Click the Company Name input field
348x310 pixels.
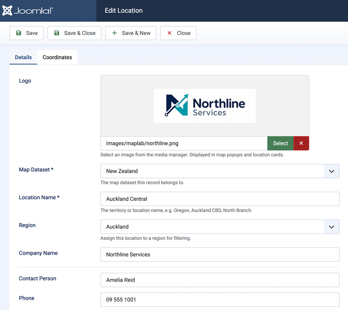click(220, 254)
